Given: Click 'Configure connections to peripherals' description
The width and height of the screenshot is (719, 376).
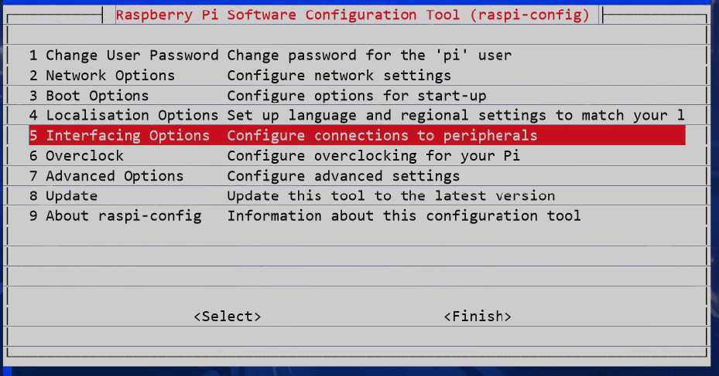Looking at the screenshot, I should click(x=382, y=136).
